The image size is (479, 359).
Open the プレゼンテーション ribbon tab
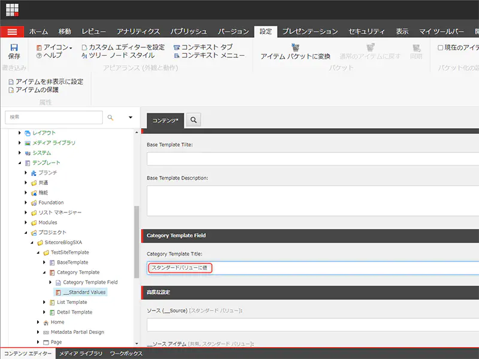310,32
